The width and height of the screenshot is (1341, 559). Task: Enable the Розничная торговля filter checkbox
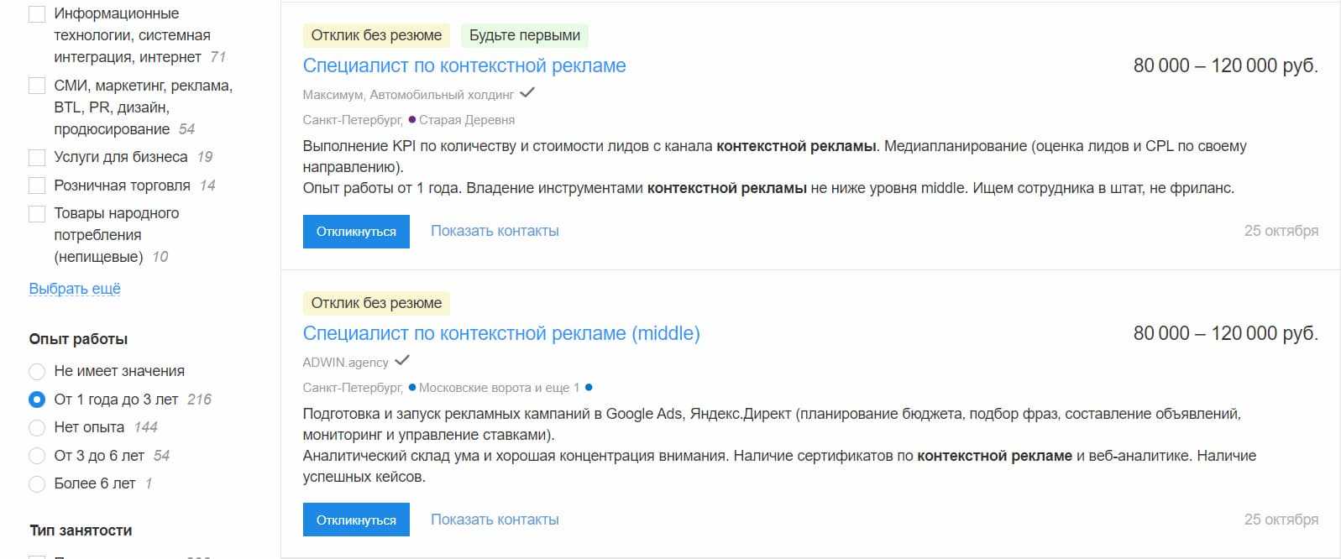[x=37, y=185]
